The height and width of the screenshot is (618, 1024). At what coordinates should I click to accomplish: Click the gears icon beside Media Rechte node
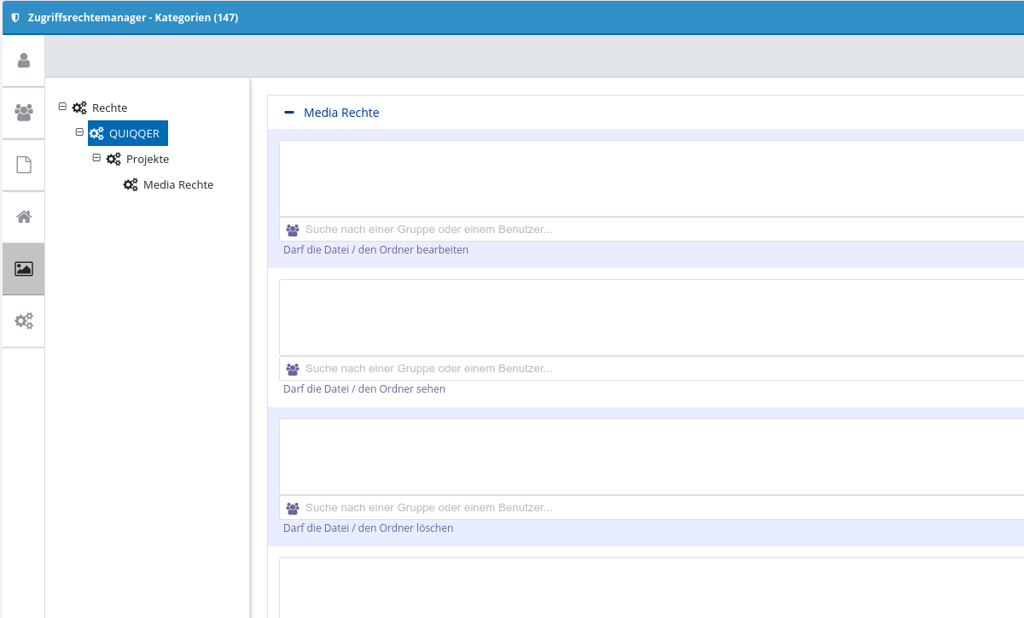[131, 185]
